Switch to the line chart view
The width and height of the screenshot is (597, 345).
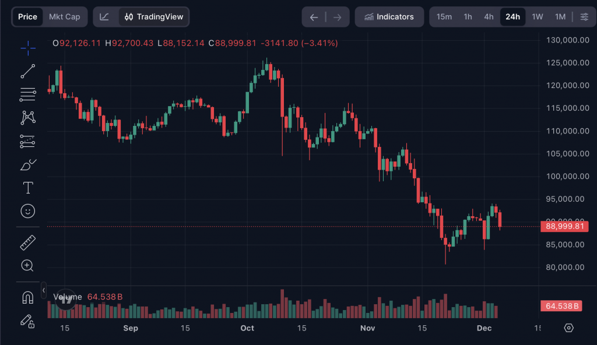(104, 17)
